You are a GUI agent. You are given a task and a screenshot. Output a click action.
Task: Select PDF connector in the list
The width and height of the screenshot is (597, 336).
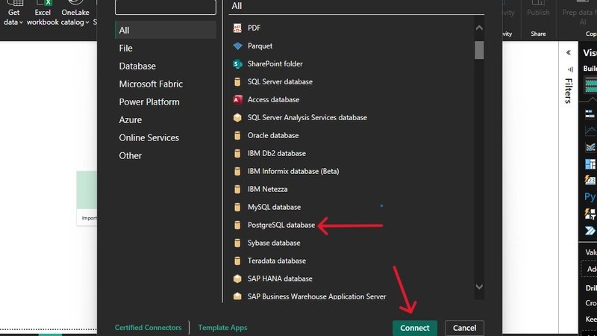[254, 28]
